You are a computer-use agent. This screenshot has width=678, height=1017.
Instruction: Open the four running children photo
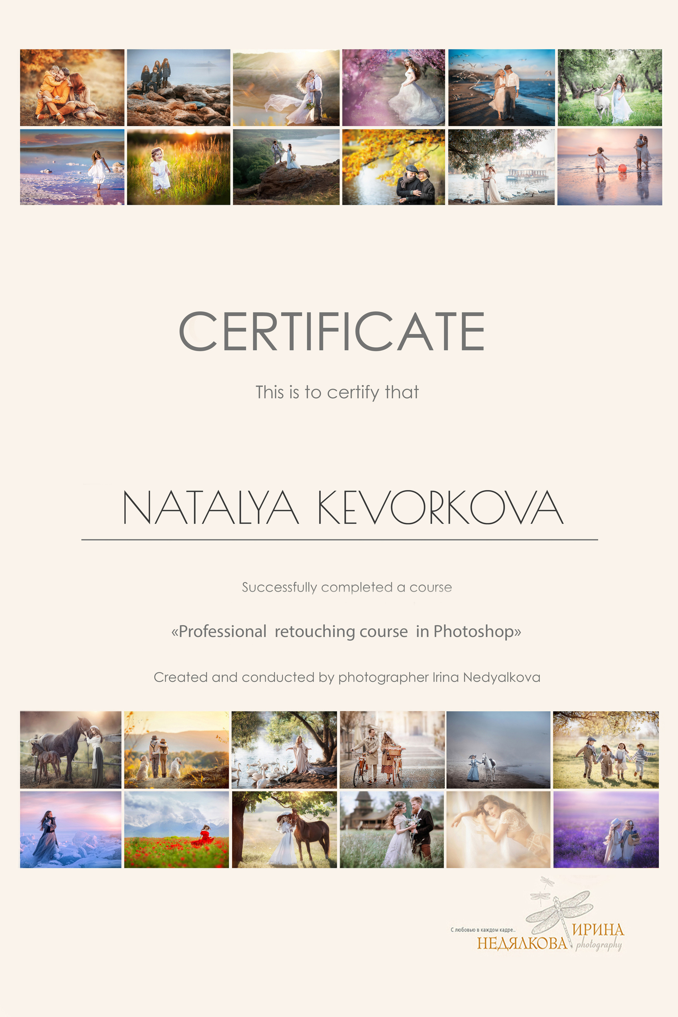coord(606,749)
